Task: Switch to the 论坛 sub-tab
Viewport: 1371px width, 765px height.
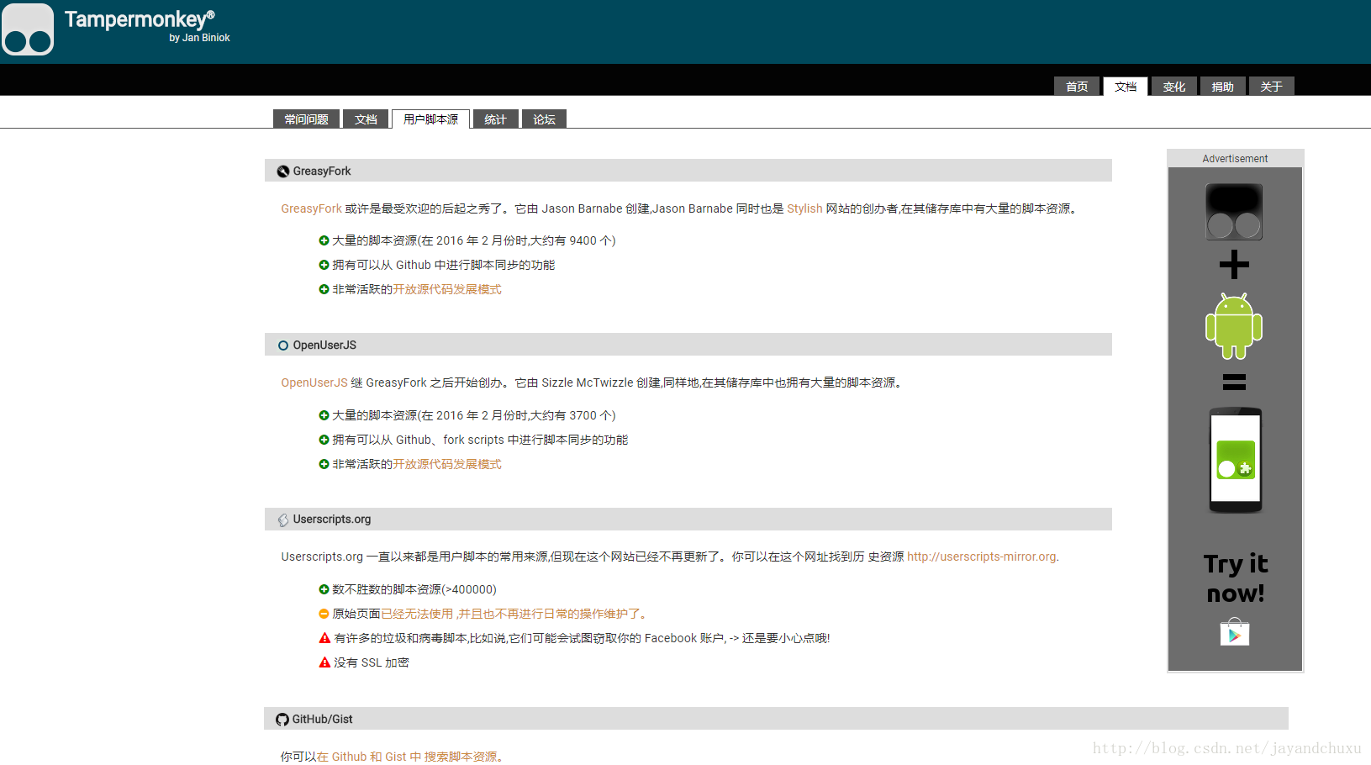Action: pos(544,119)
